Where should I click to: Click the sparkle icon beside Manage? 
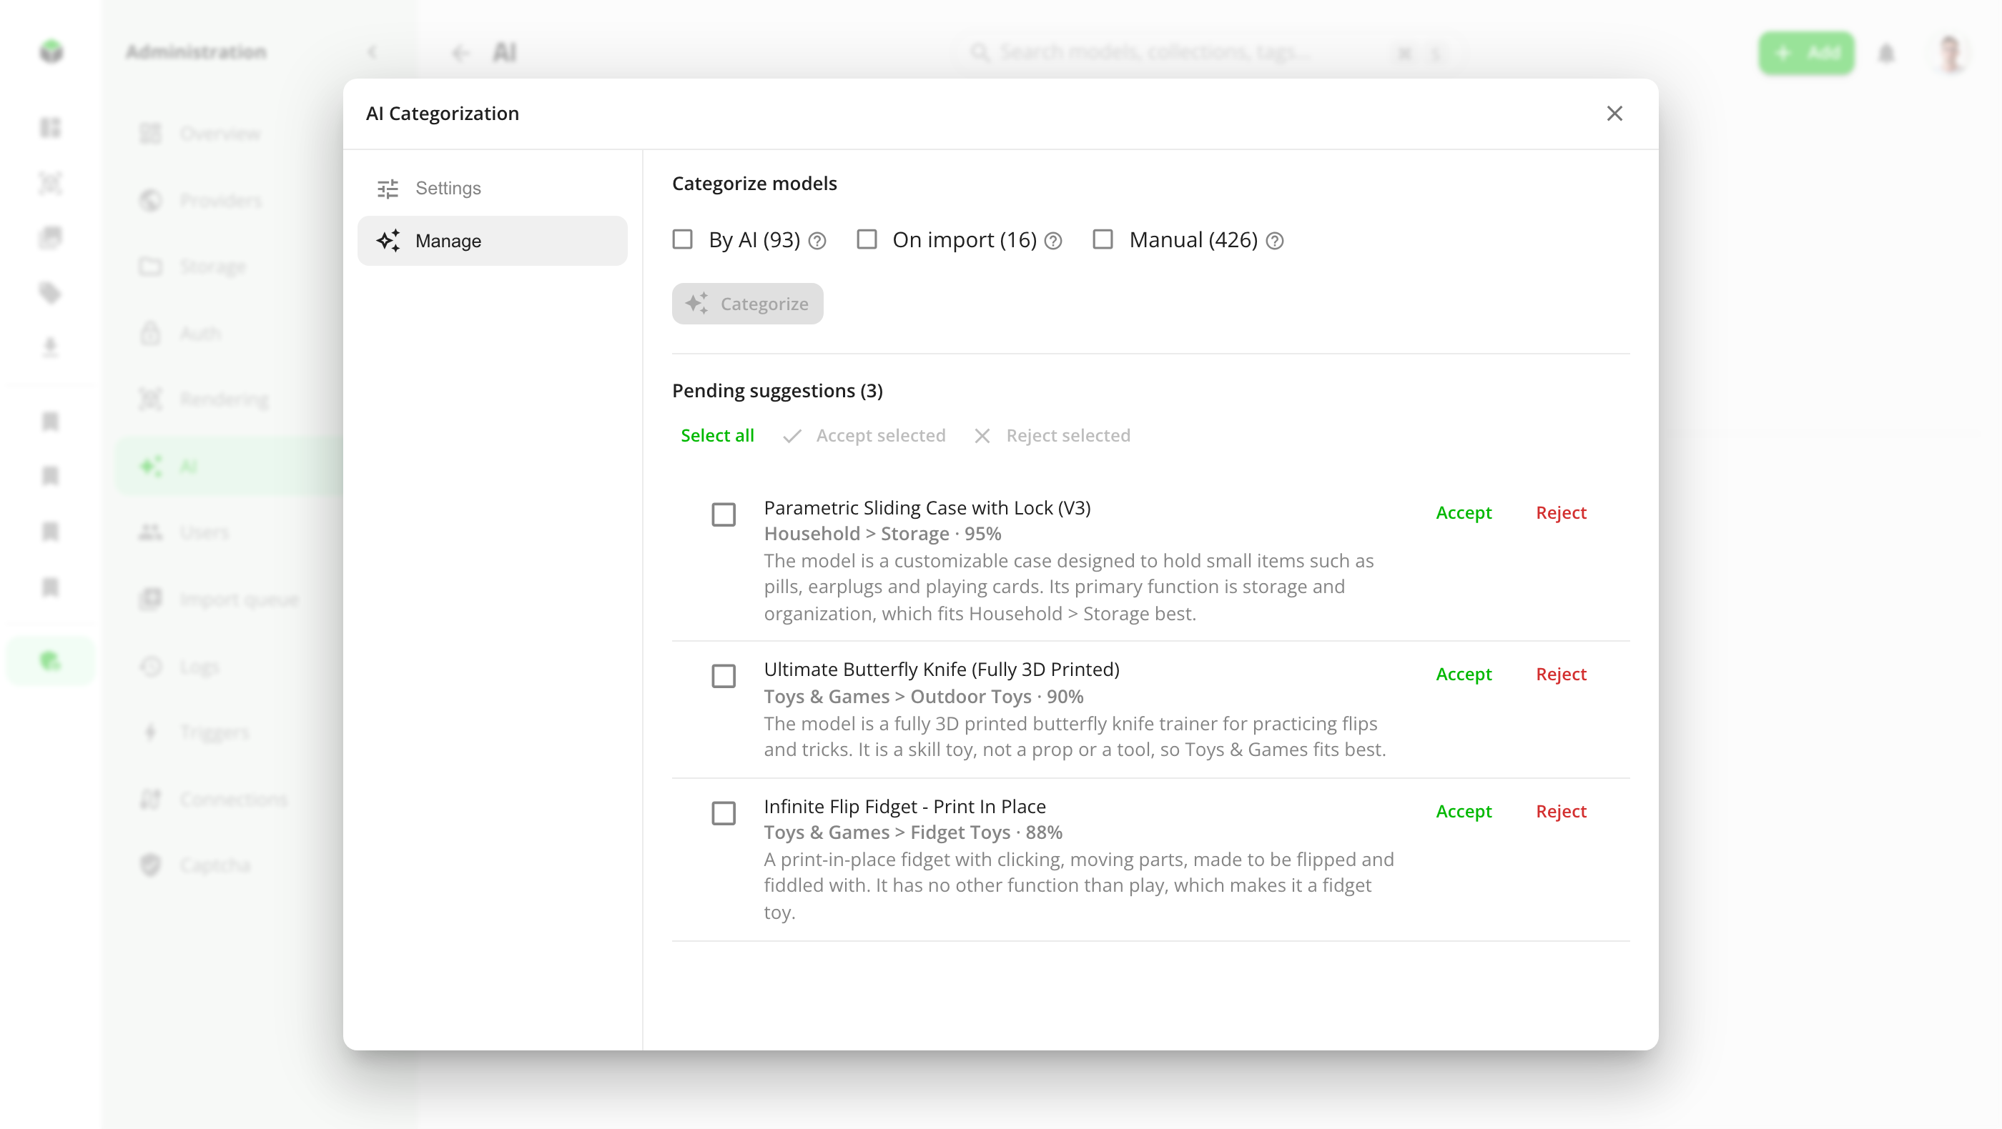(x=388, y=241)
